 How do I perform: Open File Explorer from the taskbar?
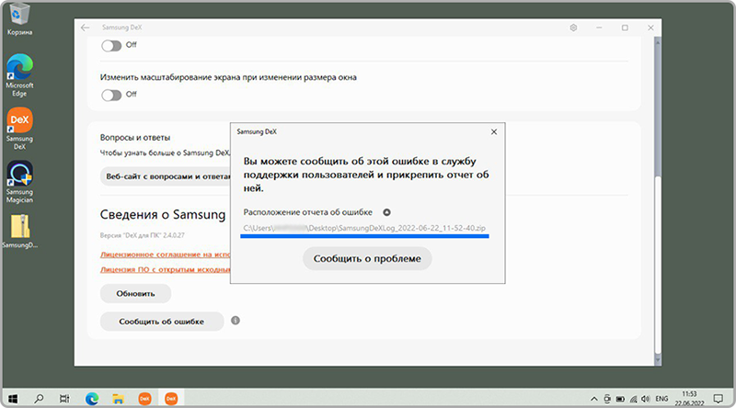coord(118,399)
